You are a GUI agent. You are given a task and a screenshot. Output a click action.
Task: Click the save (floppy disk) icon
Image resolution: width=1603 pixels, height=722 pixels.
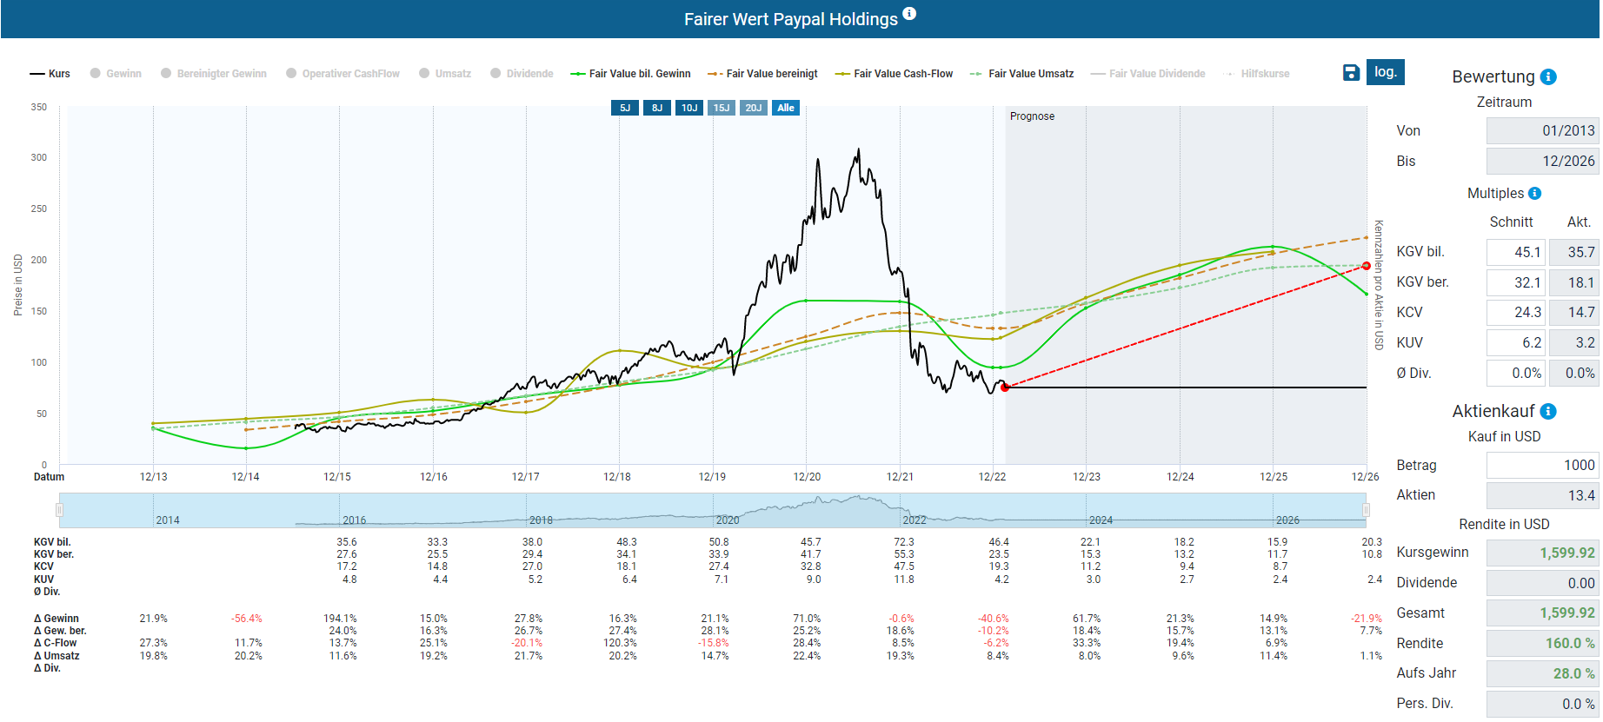pyautogui.click(x=1351, y=73)
